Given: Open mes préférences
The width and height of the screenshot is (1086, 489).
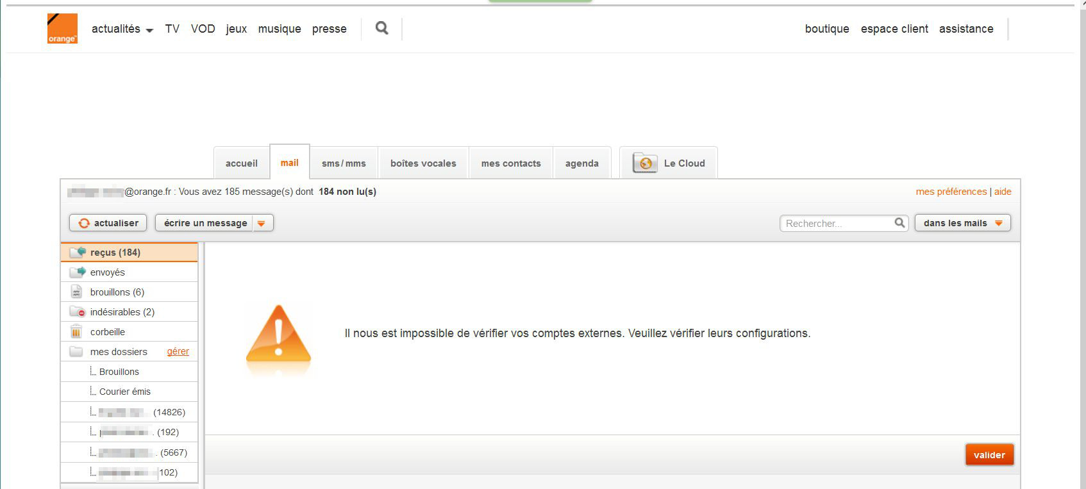Looking at the screenshot, I should pyautogui.click(x=951, y=192).
